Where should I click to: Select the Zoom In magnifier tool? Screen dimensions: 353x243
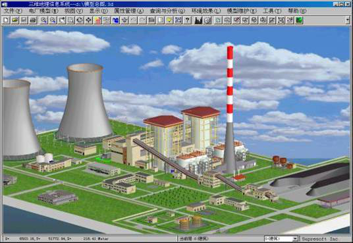(43, 20)
